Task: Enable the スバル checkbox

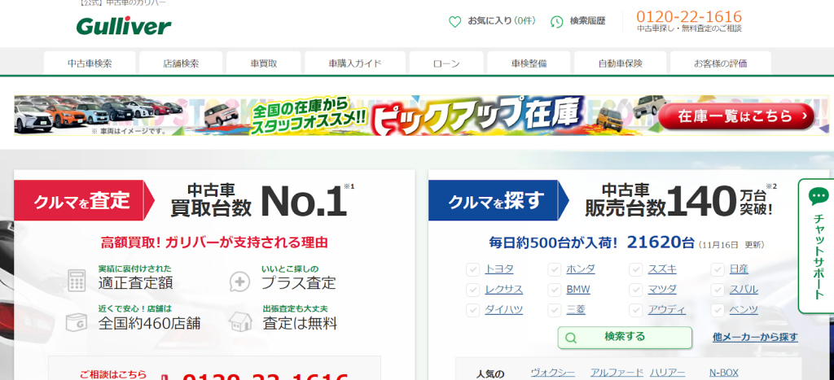Action: (x=718, y=290)
